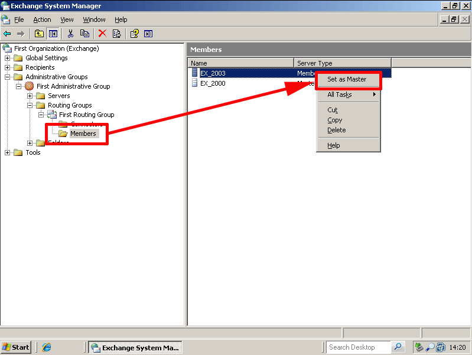
Task: Expand the Tools node
Action: pos(7,152)
